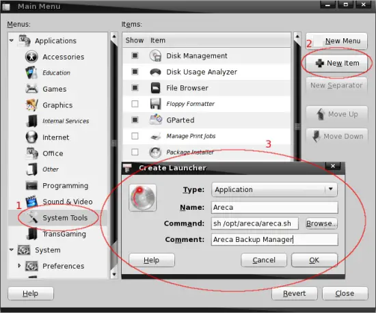Click the Disk Management item icon
This screenshot has height=313, width=376.
tap(155, 55)
